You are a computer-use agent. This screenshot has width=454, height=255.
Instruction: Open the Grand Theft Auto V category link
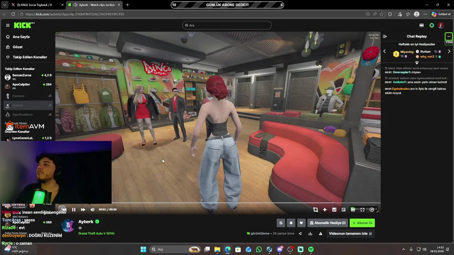96,233
